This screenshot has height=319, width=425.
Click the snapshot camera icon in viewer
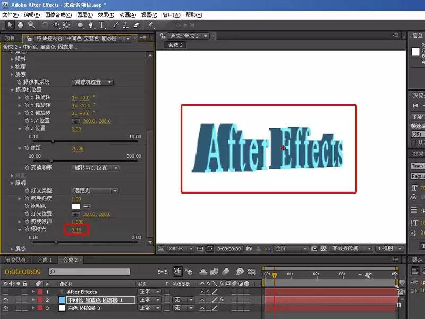tap(249, 248)
